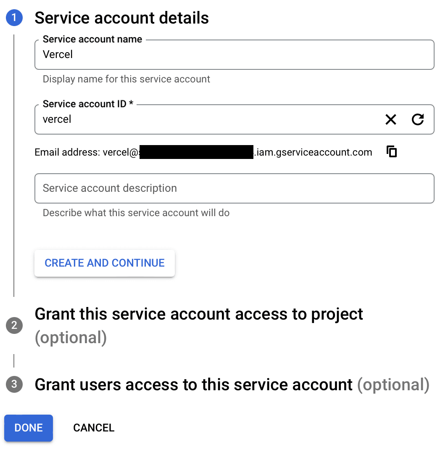448x455 pixels.
Task: Clear the Service account ID field
Action: tap(391, 120)
